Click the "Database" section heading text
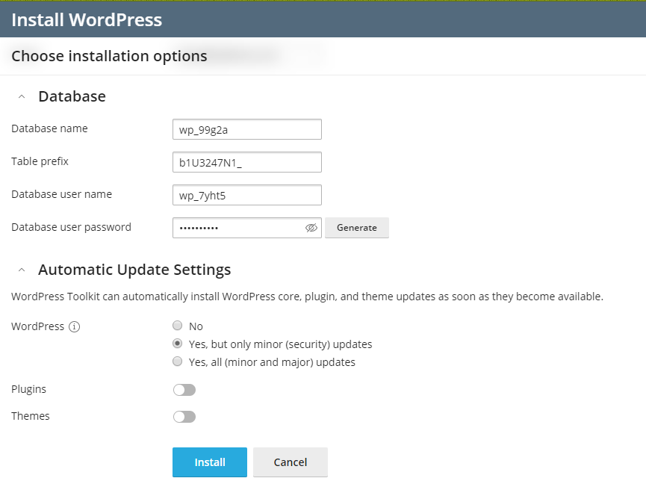The image size is (646, 481). 72,97
